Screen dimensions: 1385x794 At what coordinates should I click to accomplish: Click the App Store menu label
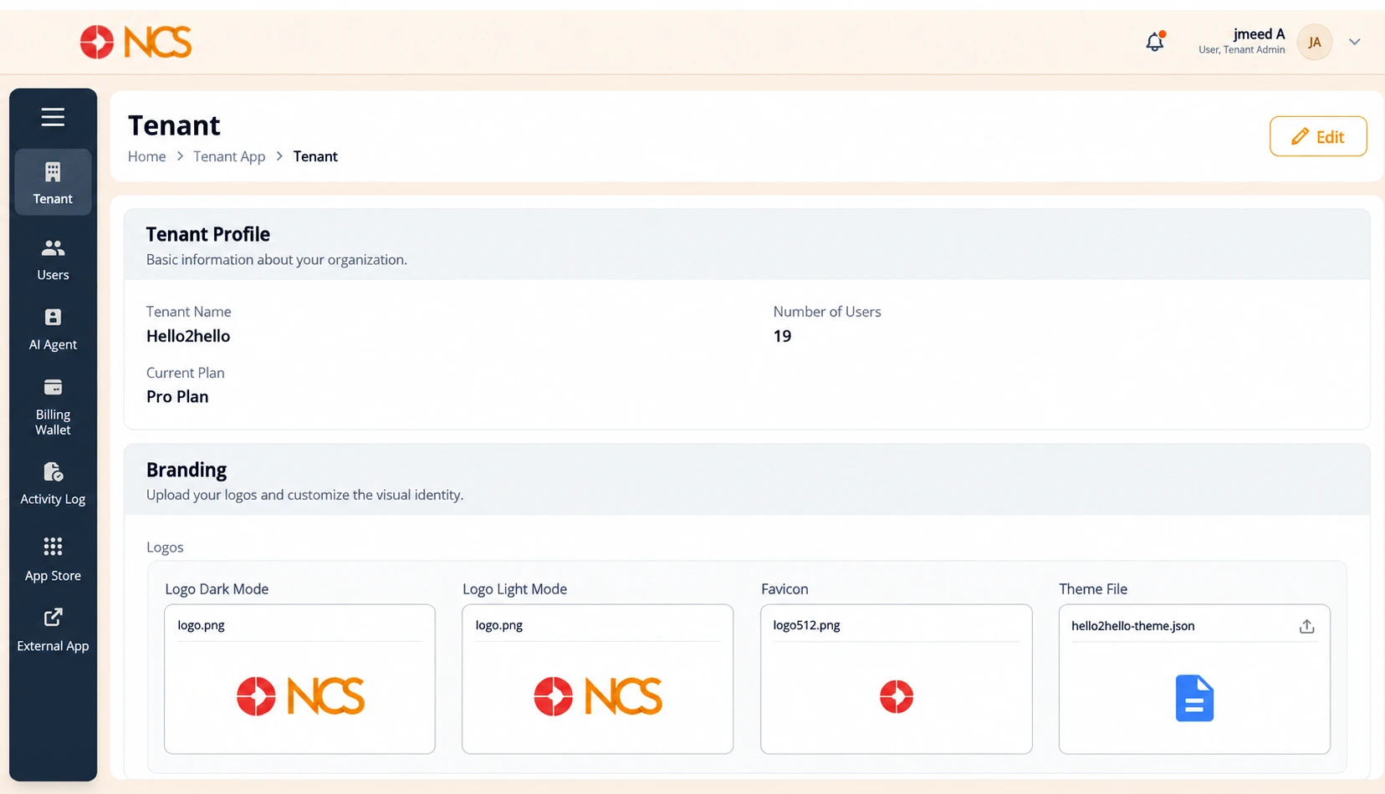53,576
